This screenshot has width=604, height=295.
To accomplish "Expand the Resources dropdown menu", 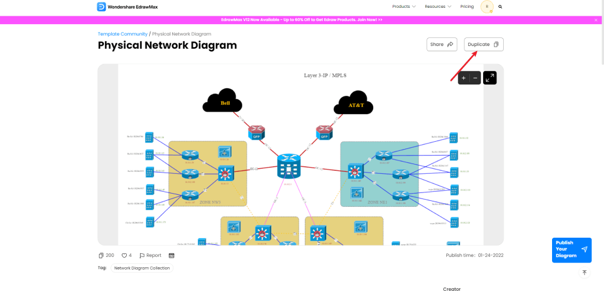I will (438, 7).
